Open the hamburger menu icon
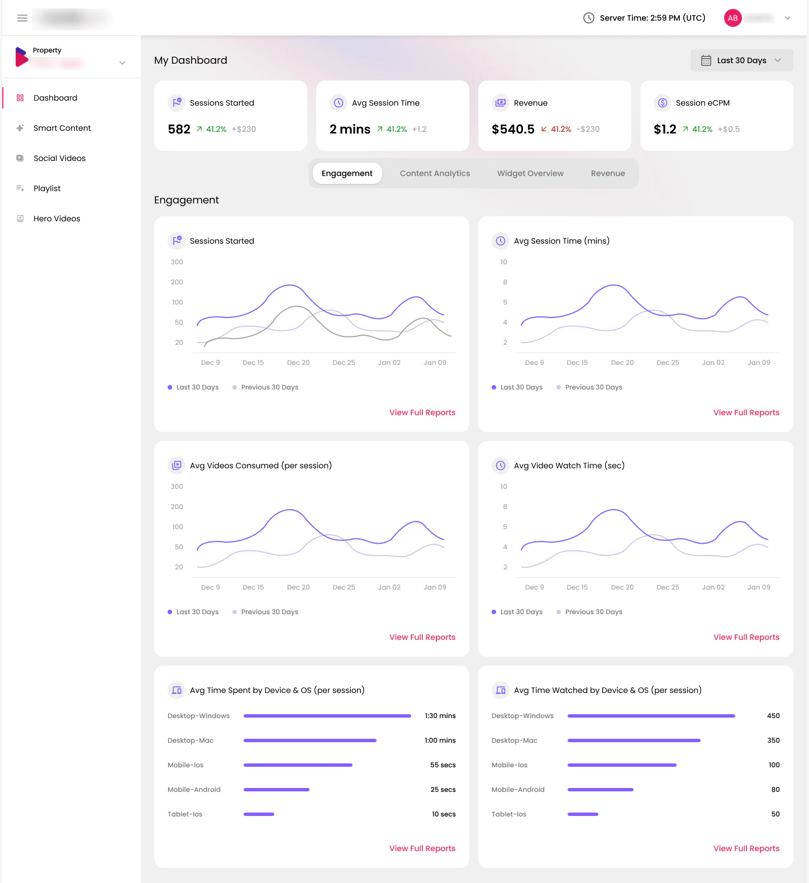Screen dimensions: 809x883 pos(22,18)
